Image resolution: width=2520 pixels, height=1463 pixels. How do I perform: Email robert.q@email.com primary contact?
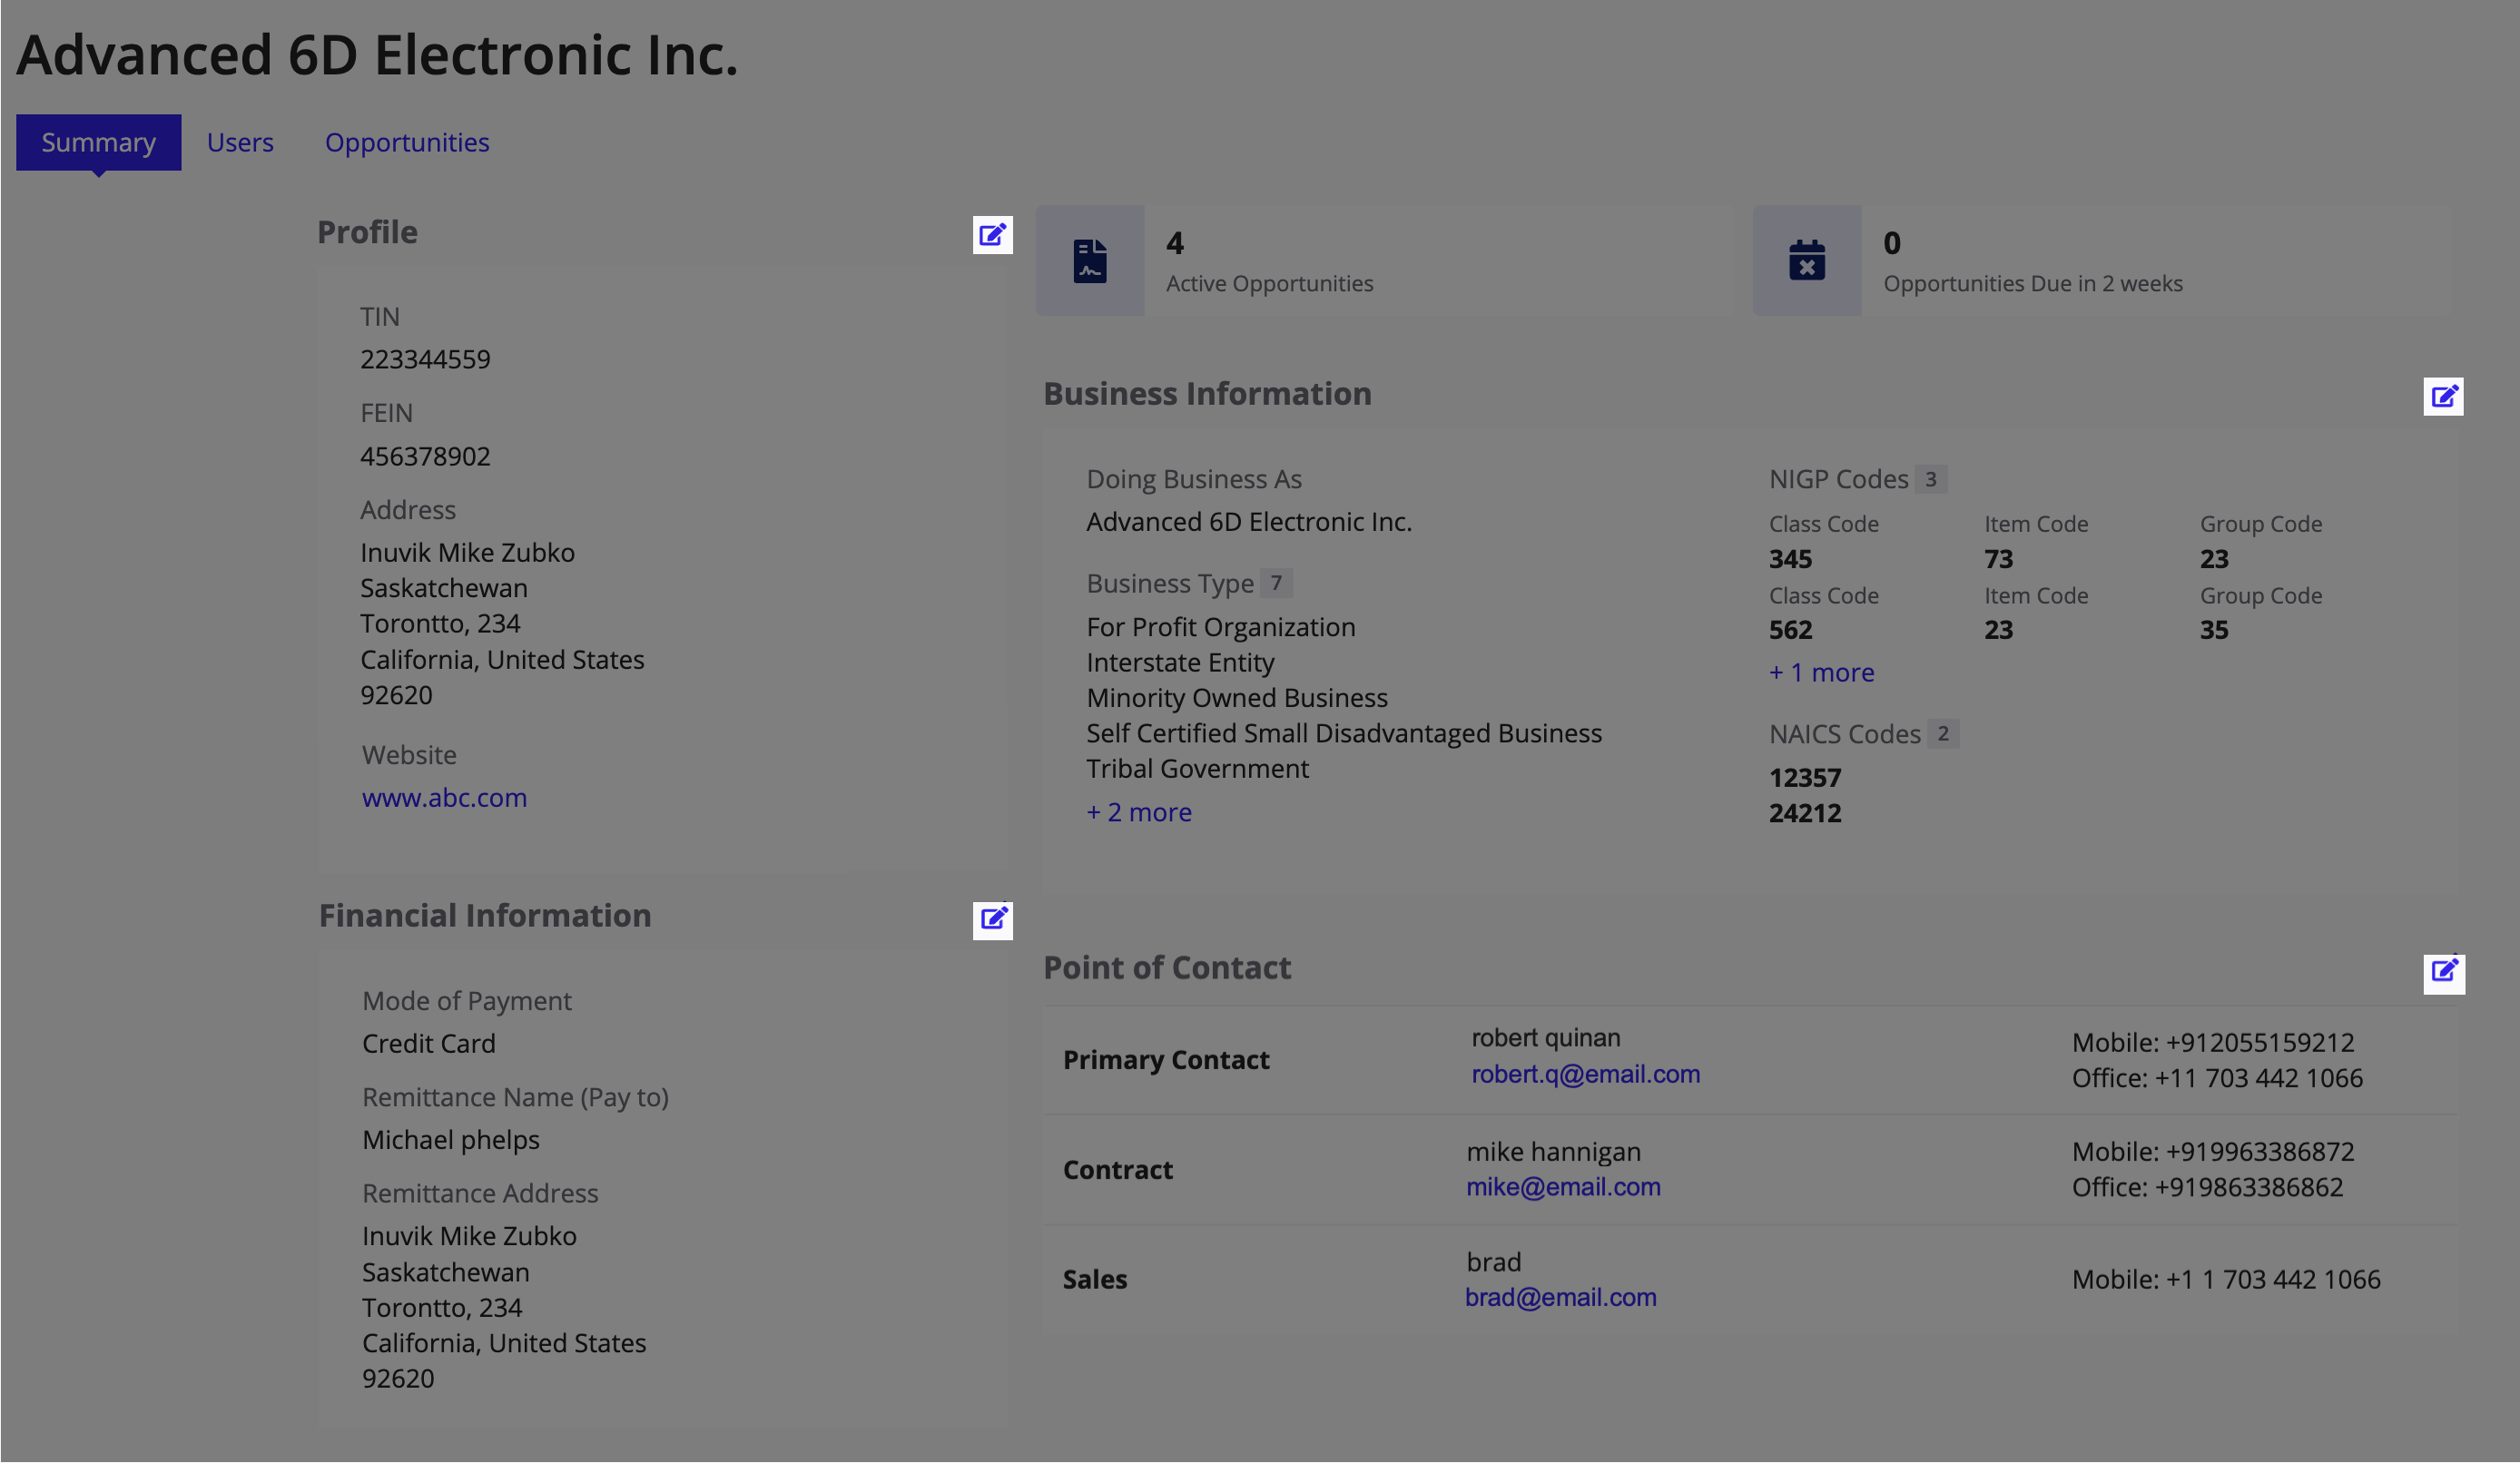(x=1586, y=1073)
